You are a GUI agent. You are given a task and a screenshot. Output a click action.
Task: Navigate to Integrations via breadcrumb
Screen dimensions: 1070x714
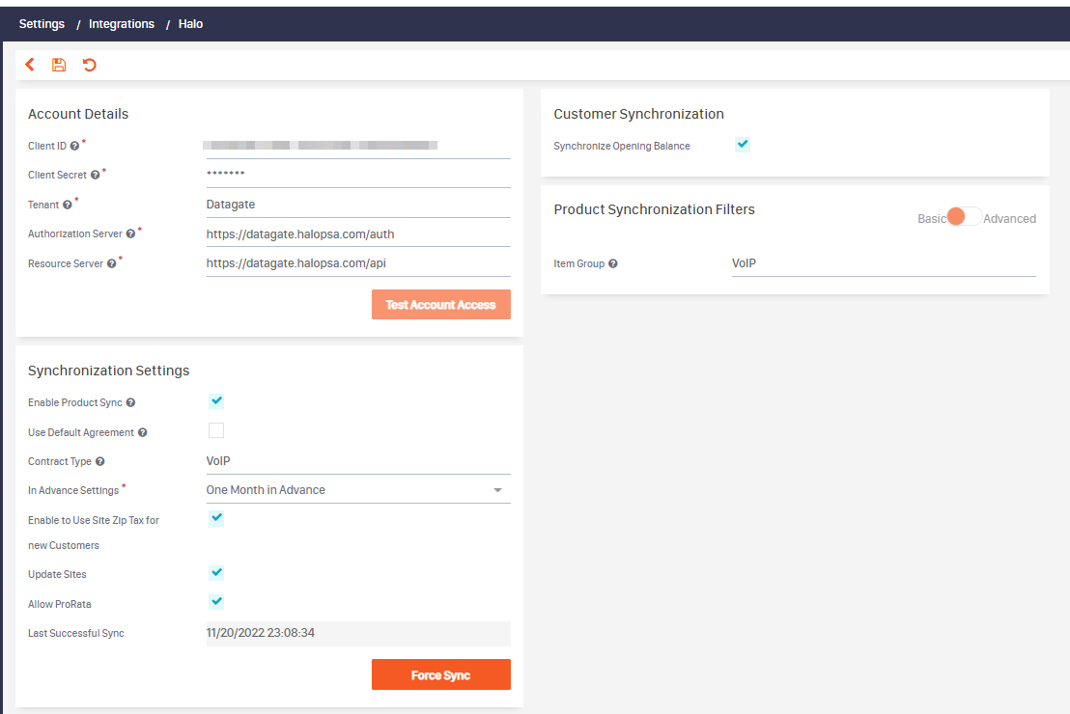[122, 23]
